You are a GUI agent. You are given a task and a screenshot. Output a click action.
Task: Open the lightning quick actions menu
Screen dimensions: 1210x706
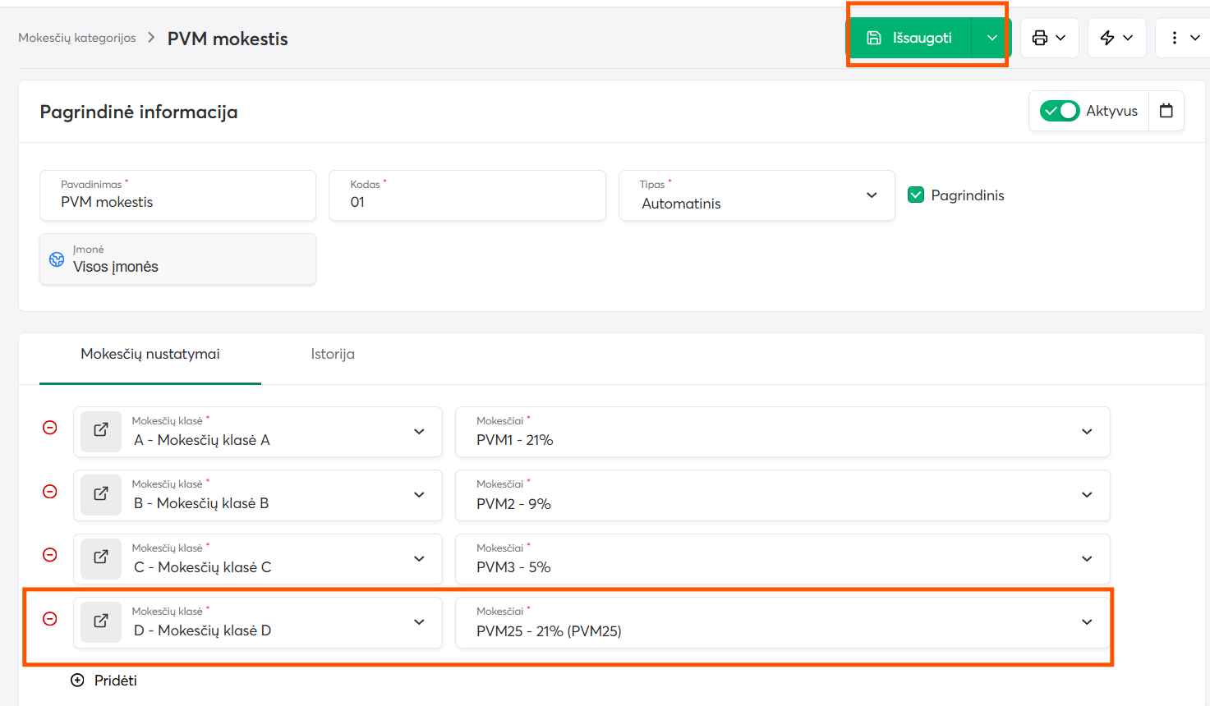tap(1116, 38)
